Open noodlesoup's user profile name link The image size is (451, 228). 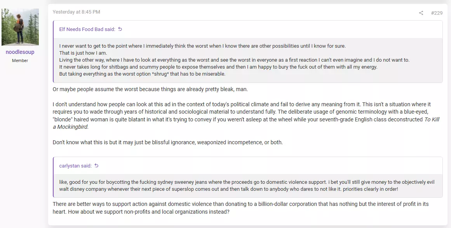[x=20, y=52]
